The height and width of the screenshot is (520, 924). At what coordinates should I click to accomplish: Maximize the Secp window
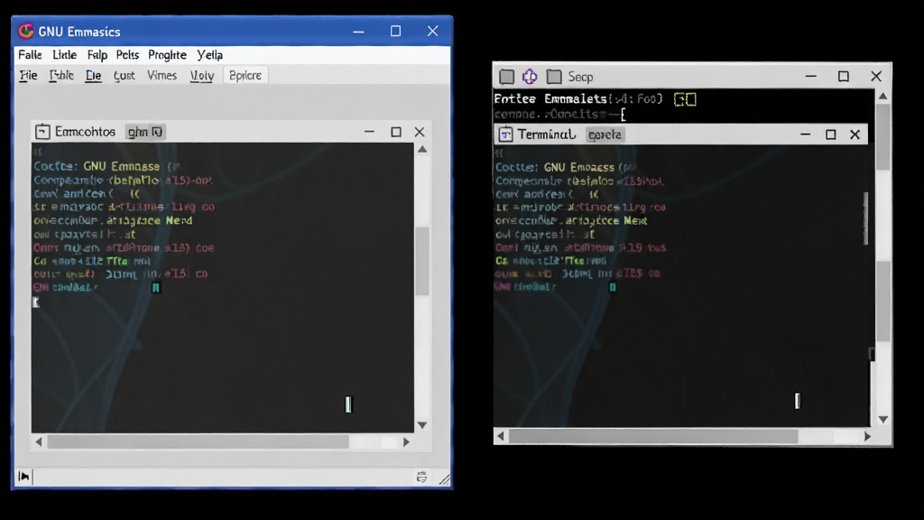click(844, 77)
